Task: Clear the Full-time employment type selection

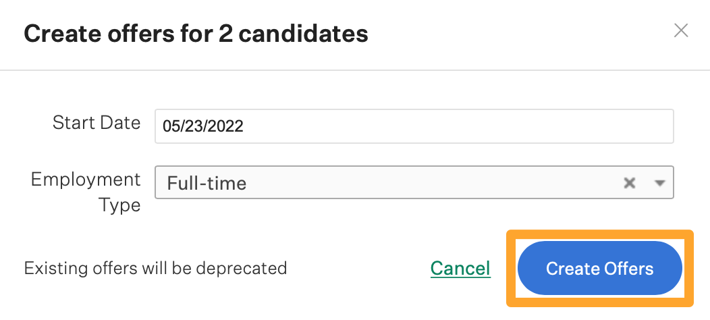Action: (630, 183)
